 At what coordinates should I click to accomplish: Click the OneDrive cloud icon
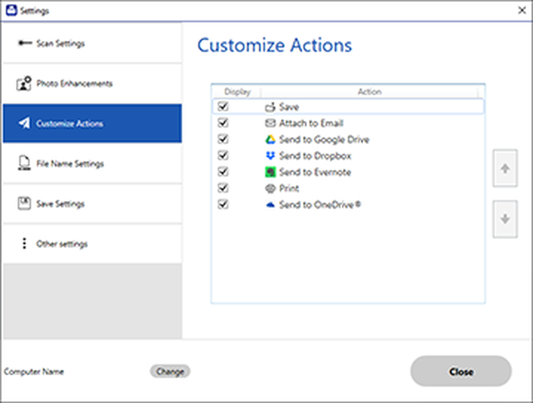[x=270, y=205]
